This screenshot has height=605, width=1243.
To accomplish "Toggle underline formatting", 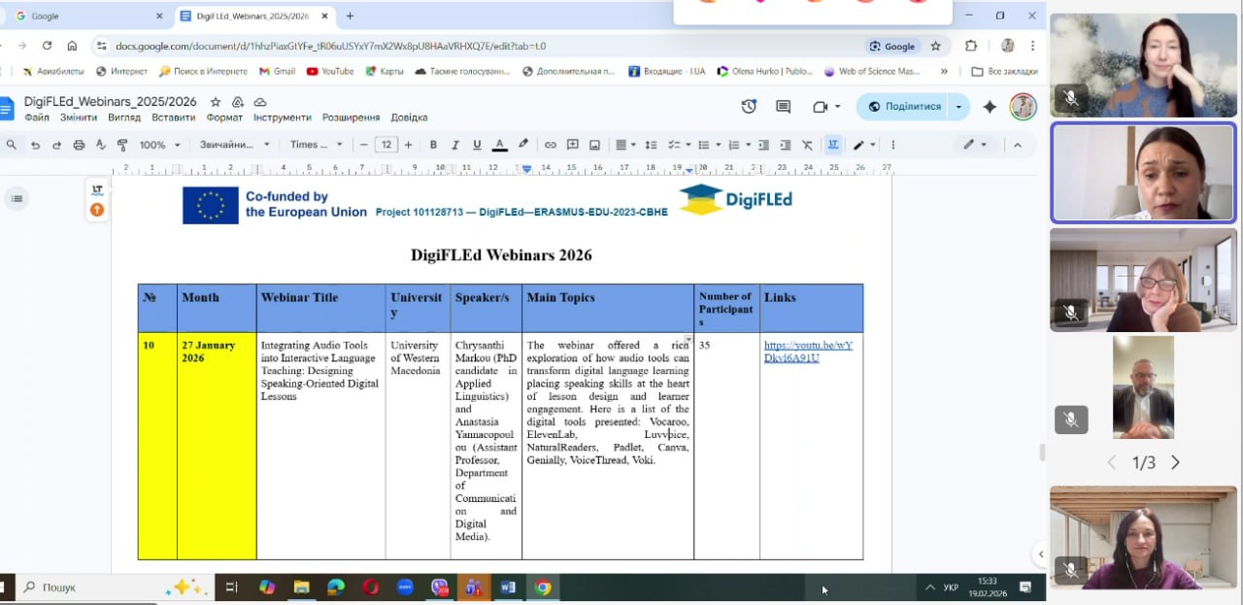I will tap(477, 145).
